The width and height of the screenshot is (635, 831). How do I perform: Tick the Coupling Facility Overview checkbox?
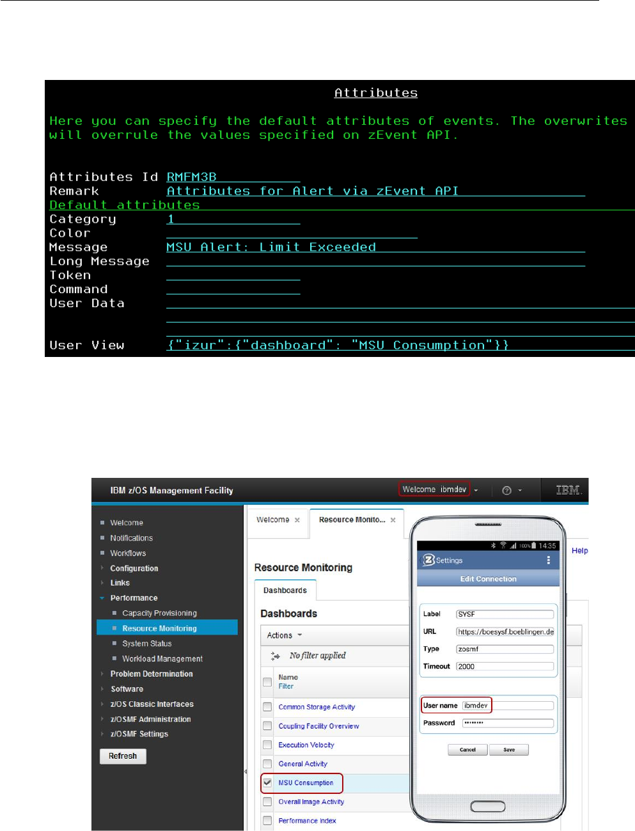(267, 726)
